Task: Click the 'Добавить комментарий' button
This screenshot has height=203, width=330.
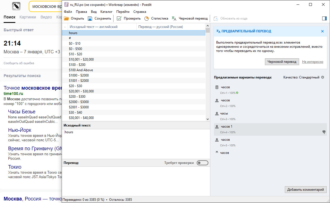Action: coord(305,190)
